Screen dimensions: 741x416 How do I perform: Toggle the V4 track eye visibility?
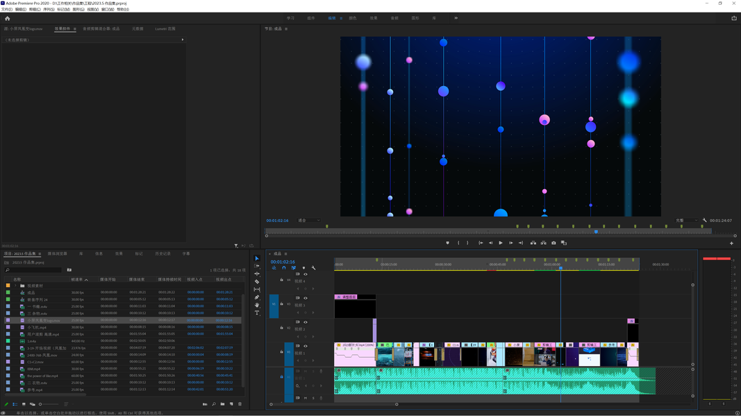306,275
